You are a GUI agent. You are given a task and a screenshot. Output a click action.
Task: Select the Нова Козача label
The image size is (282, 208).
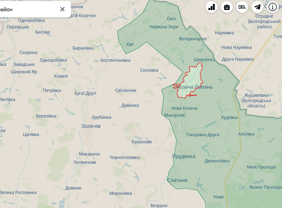tap(184, 108)
